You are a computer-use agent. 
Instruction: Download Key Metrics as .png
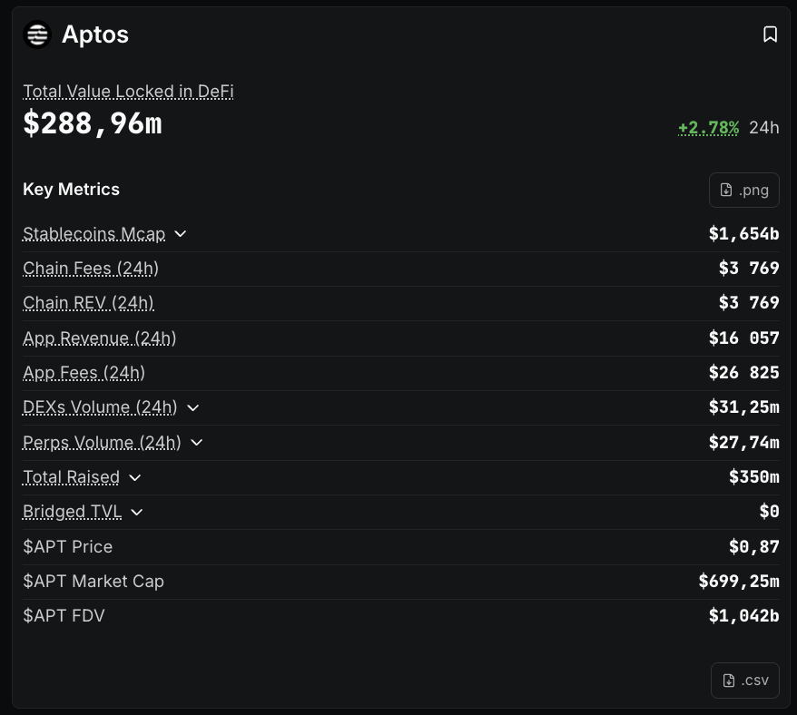(x=743, y=190)
